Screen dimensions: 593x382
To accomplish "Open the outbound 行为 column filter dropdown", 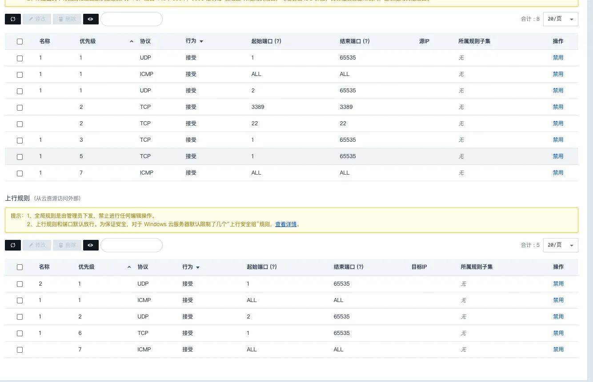I will point(197,267).
